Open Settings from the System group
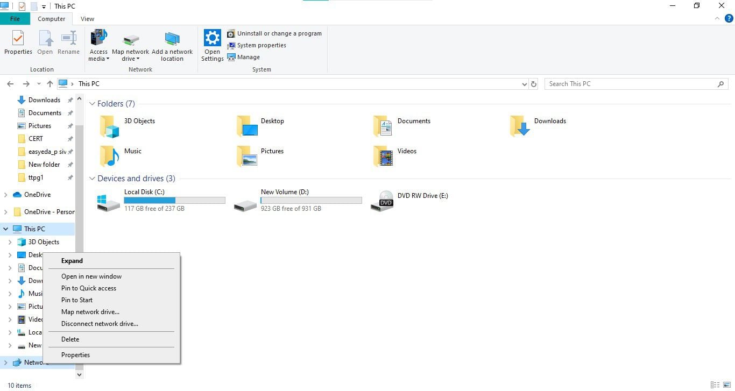This screenshot has height=391, width=735. [212, 45]
